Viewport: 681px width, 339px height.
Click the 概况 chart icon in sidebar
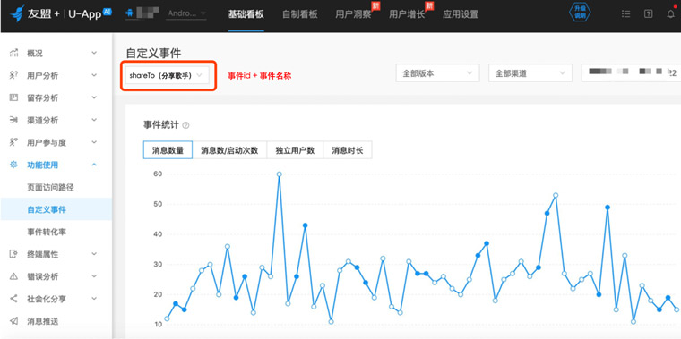[x=14, y=54]
